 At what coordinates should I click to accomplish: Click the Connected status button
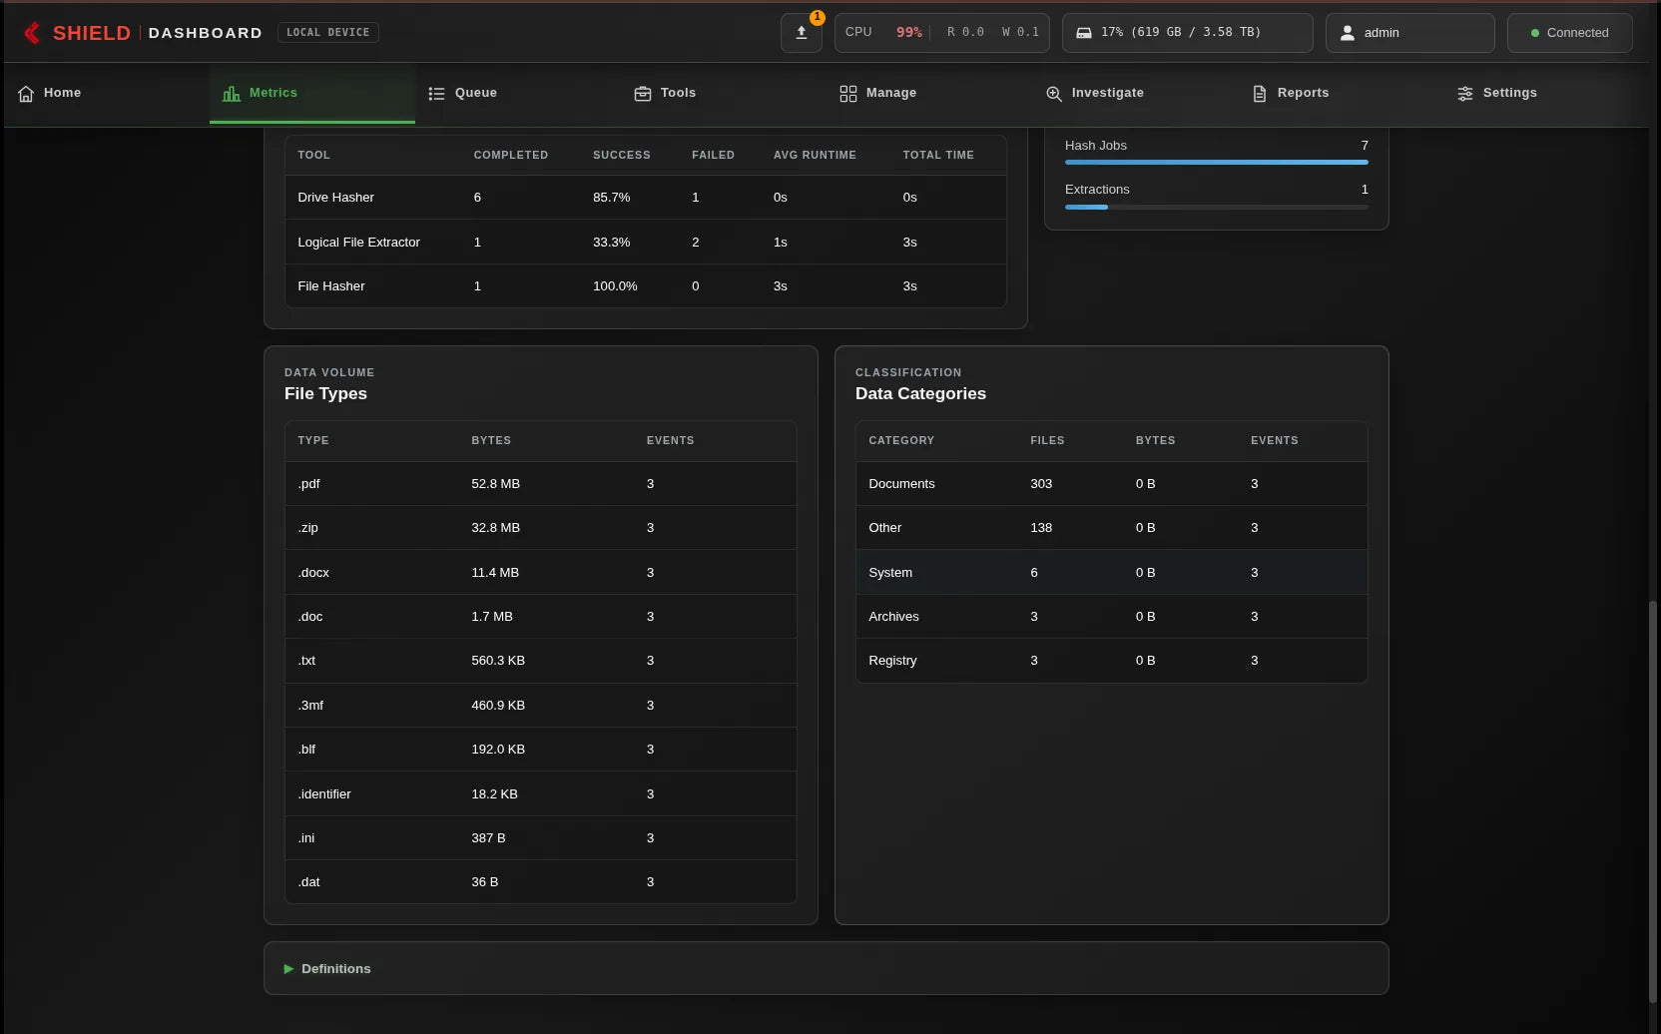click(x=1569, y=33)
